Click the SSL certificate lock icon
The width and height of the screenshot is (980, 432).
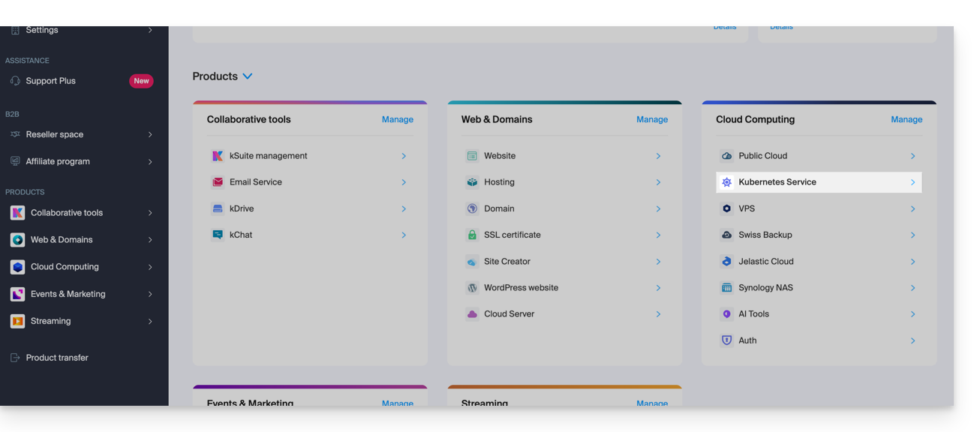click(x=472, y=235)
